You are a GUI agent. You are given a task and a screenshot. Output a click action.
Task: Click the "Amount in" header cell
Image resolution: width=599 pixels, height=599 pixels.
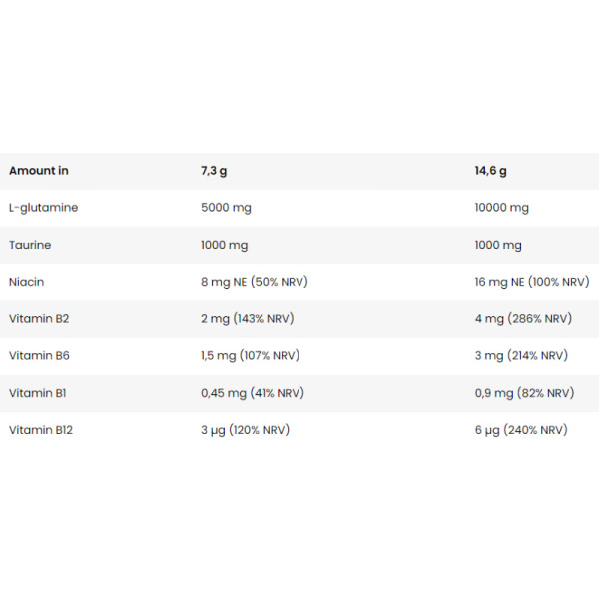coord(39,171)
